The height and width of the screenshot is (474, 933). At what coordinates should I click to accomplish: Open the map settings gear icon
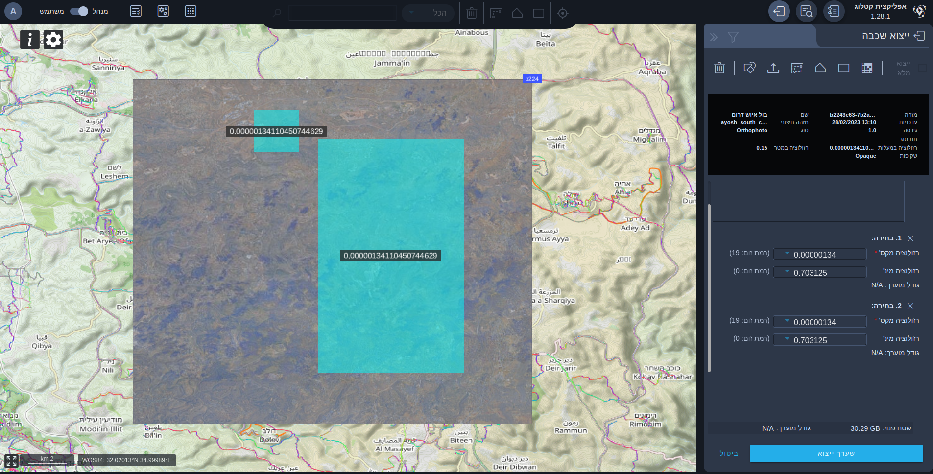(53, 40)
